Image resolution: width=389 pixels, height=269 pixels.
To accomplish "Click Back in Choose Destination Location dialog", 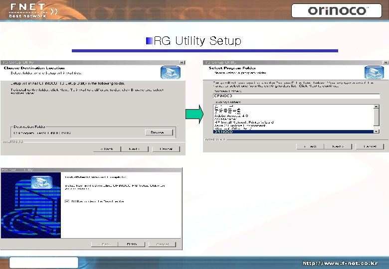I will pyautogui.click(x=107, y=149).
